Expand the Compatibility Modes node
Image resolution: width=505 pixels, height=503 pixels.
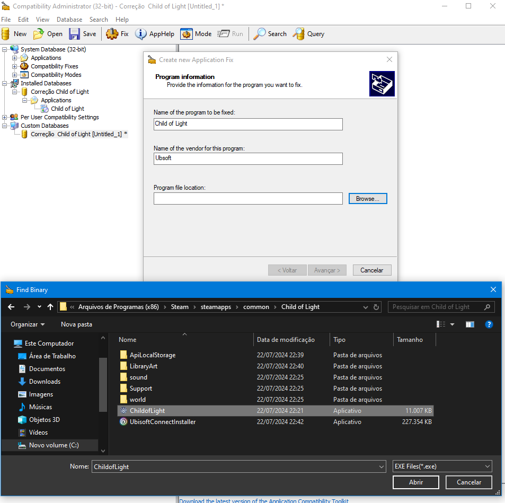pyautogui.click(x=14, y=75)
